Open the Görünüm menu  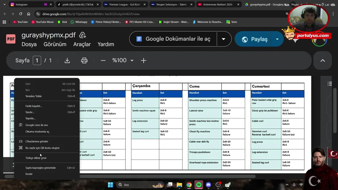[x=55, y=44]
